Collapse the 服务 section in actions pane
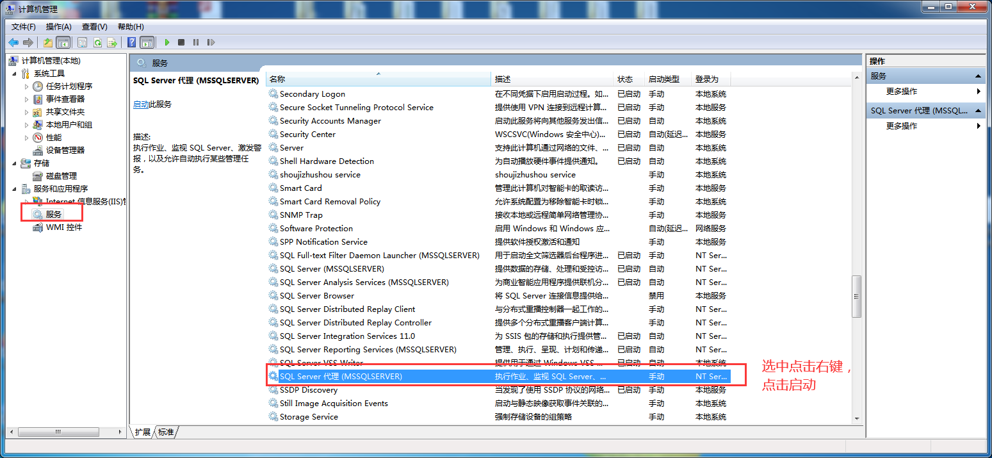This screenshot has width=992, height=458. 978,76
